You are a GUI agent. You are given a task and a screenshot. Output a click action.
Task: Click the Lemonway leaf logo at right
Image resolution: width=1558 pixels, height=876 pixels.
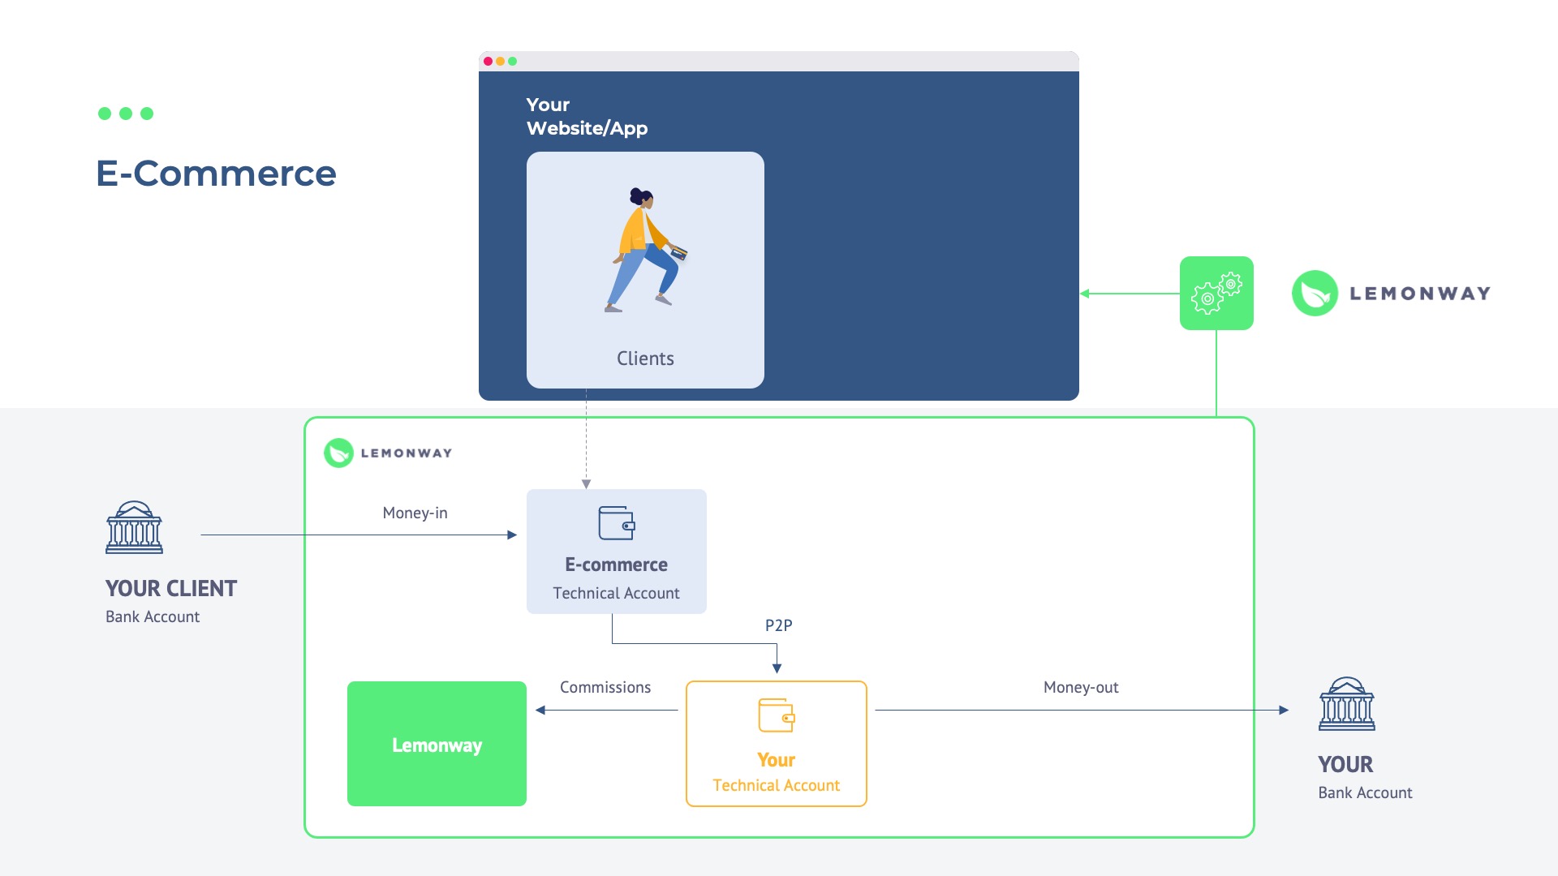tap(1315, 293)
